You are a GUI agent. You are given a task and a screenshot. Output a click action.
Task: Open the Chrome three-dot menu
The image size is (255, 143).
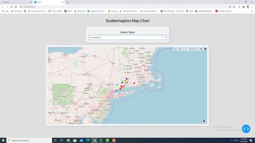click(252, 7)
